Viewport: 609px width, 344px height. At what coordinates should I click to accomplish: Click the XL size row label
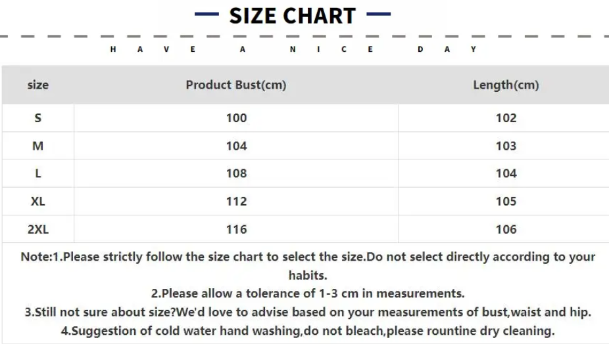[x=37, y=202]
